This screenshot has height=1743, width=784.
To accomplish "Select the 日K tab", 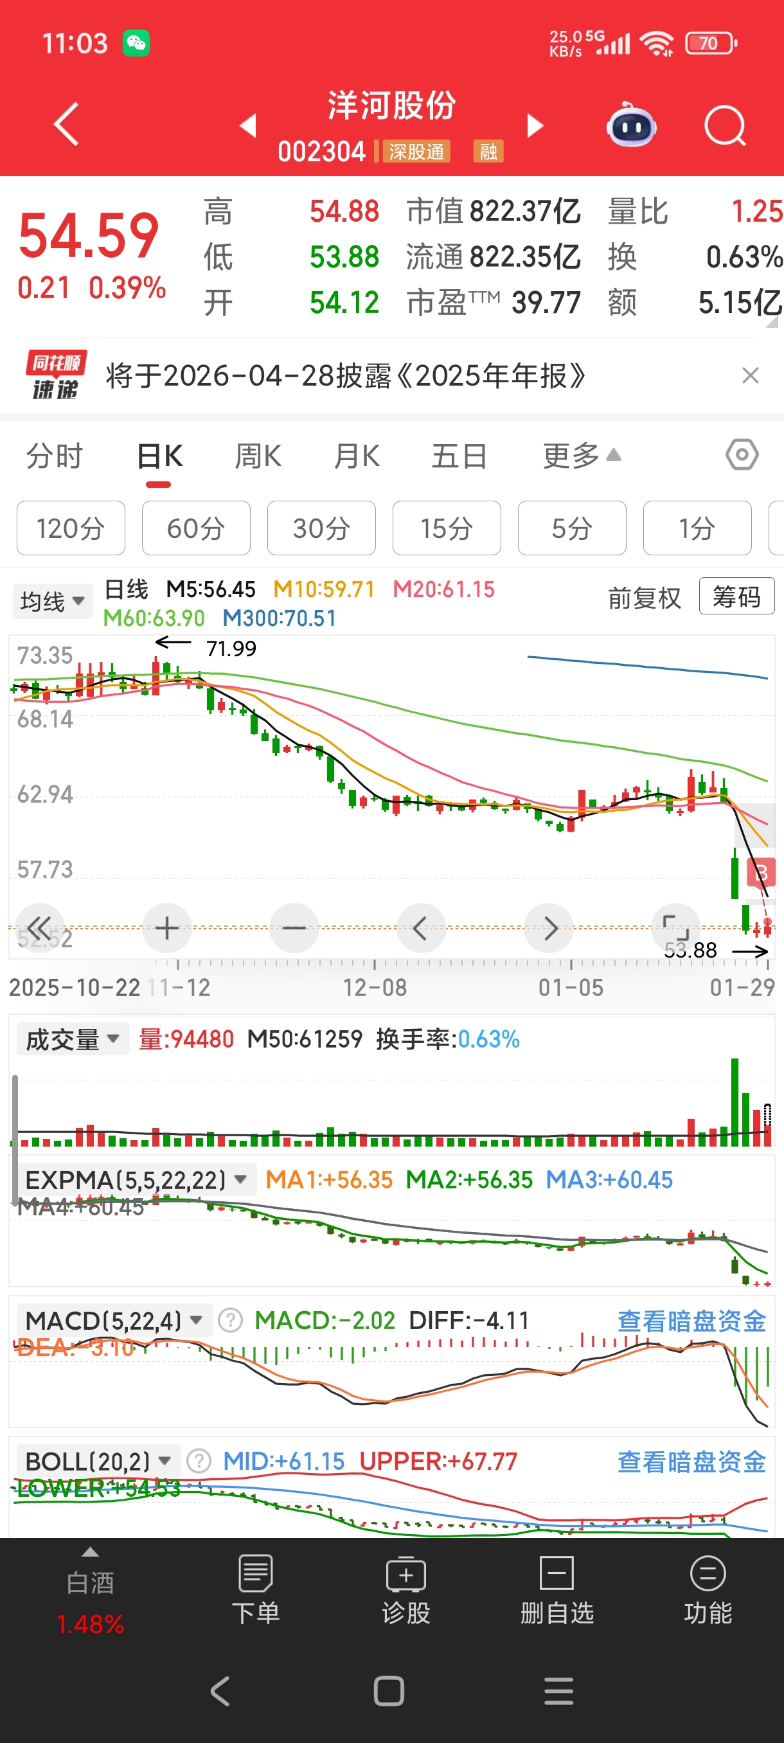I will (x=159, y=456).
